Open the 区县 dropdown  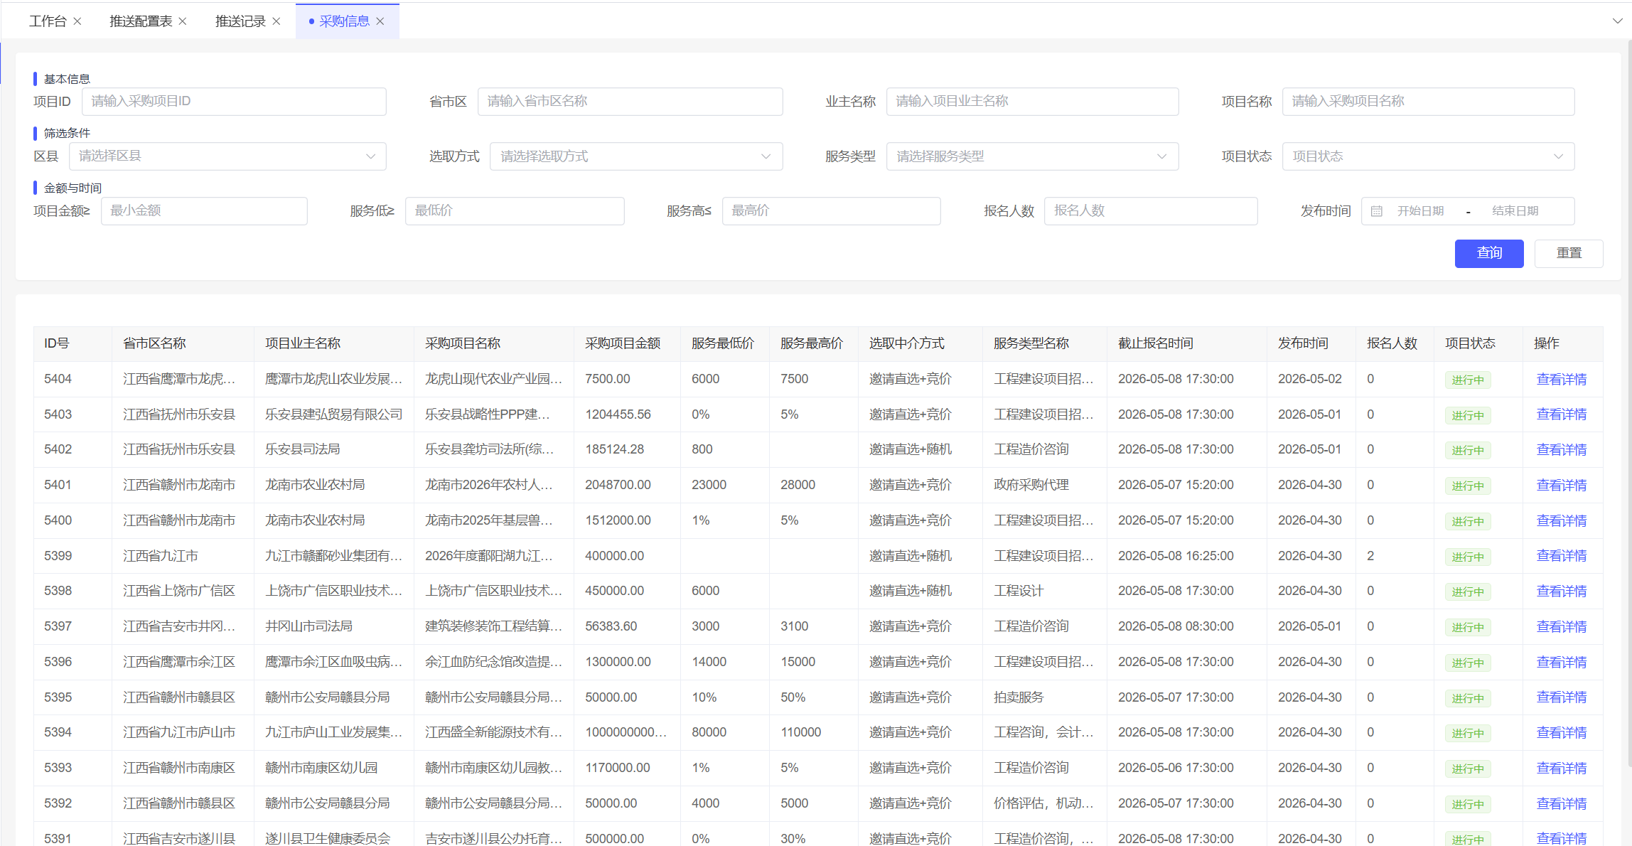tap(227, 156)
